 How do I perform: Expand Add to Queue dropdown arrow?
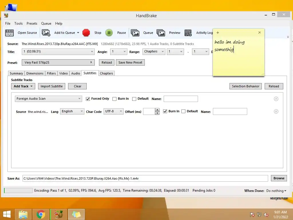(x=78, y=33)
